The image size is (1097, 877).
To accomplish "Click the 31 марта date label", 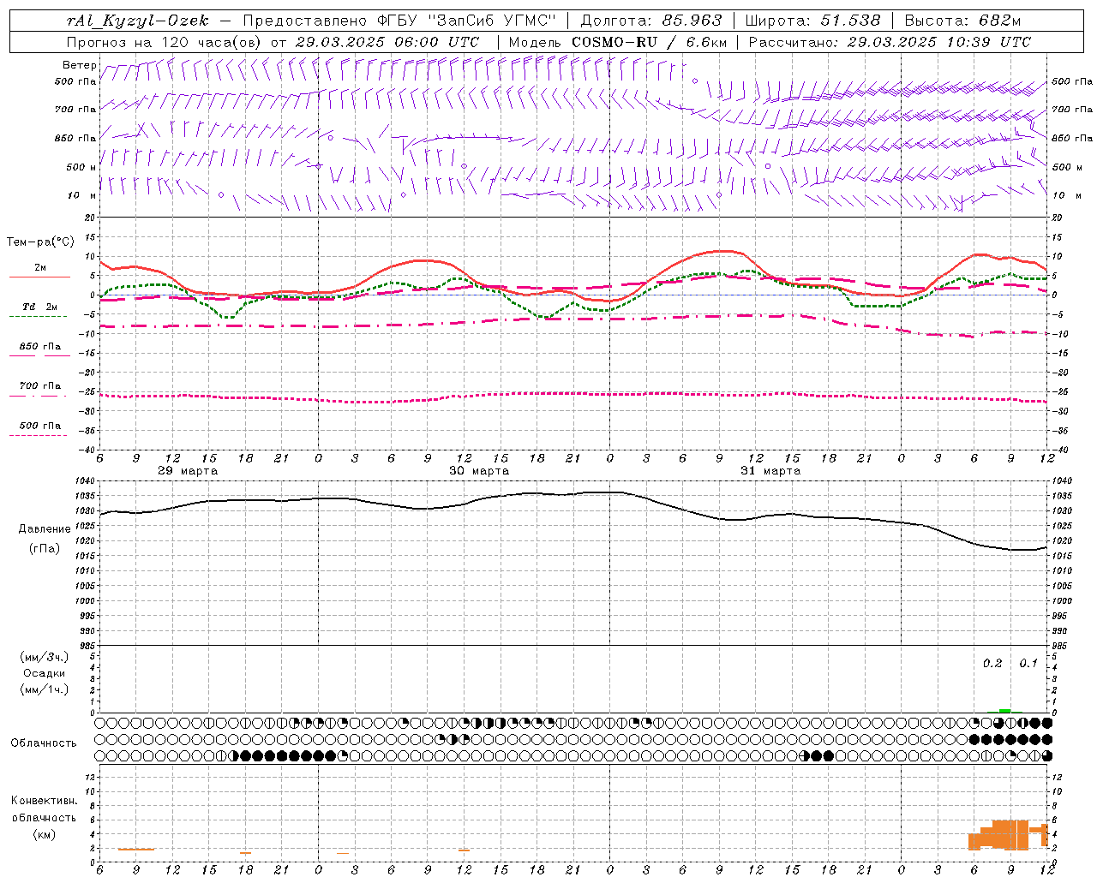I will coord(770,471).
